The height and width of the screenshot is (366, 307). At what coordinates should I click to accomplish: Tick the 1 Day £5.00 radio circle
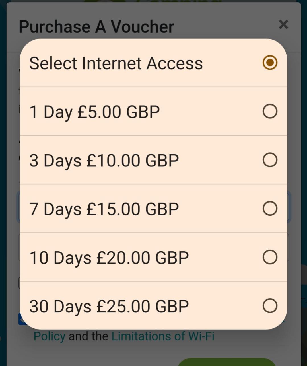(270, 111)
